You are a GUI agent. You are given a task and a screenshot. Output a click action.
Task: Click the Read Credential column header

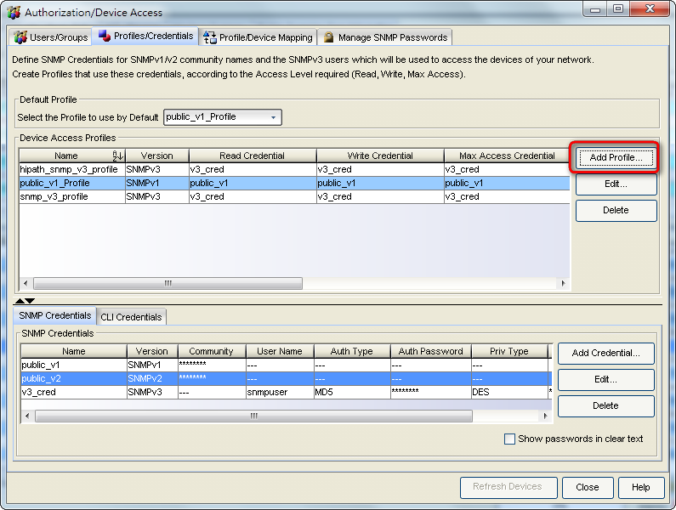click(253, 156)
